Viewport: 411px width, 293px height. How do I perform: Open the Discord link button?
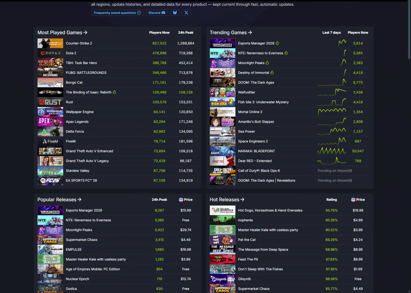[157, 12]
